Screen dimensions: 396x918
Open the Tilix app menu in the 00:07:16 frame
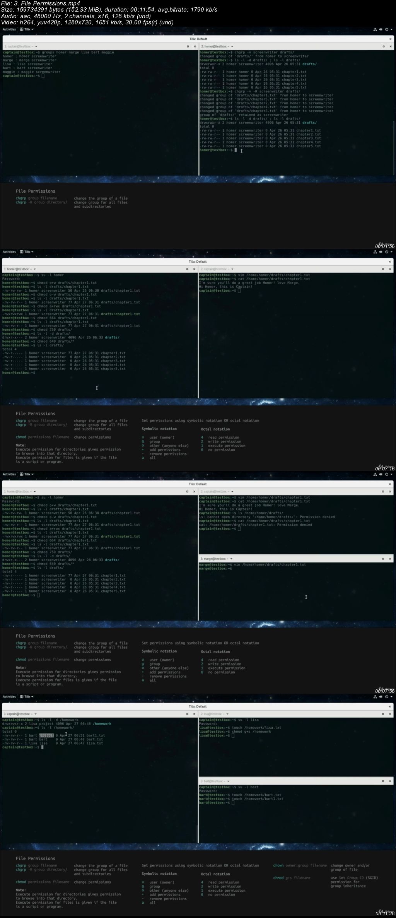tap(27, 252)
